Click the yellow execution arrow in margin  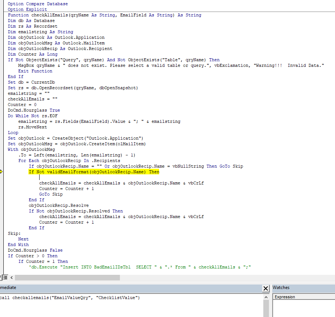coord(1,172)
